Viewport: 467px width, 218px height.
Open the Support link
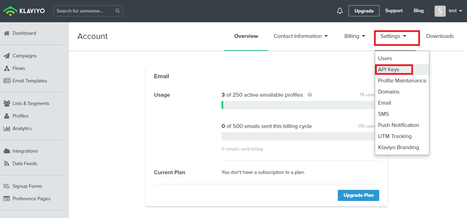click(x=394, y=11)
